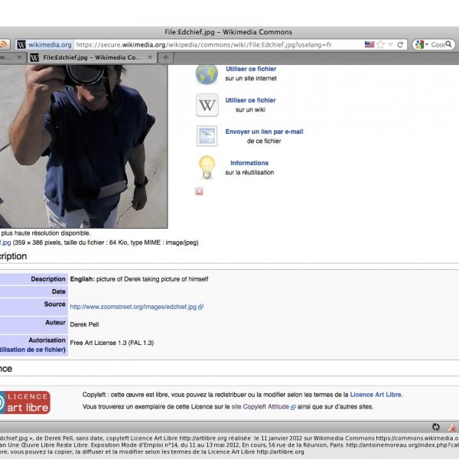
Task: Click 'Free Art License 1.3 (FAL 1.3)' text
Action: (112, 343)
